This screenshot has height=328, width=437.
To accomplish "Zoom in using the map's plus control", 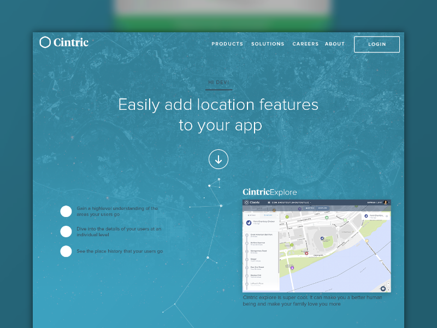I will tap(388, 284).
